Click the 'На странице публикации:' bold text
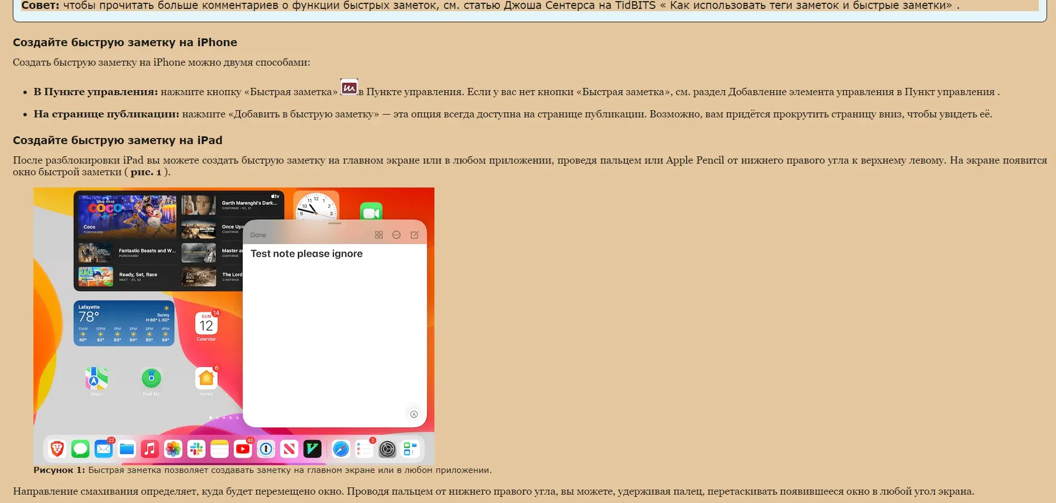Viewport: 1056px width, 503px height. click(106, 114)
